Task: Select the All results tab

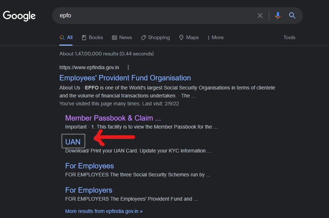Action: [66, 38]
